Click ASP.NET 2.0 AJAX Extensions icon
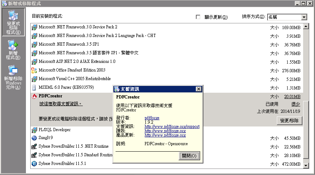 [x=34, y=61]
